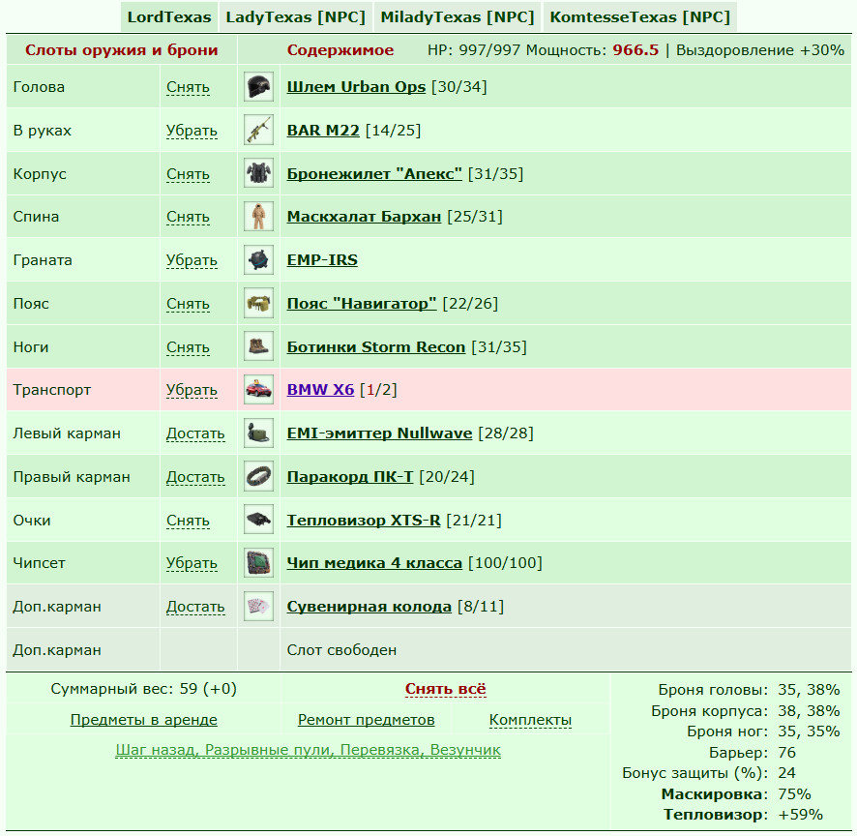The image size is (857, 836).
Task: Click Убрать for the Чипсет slot
Action: point(192,564)
